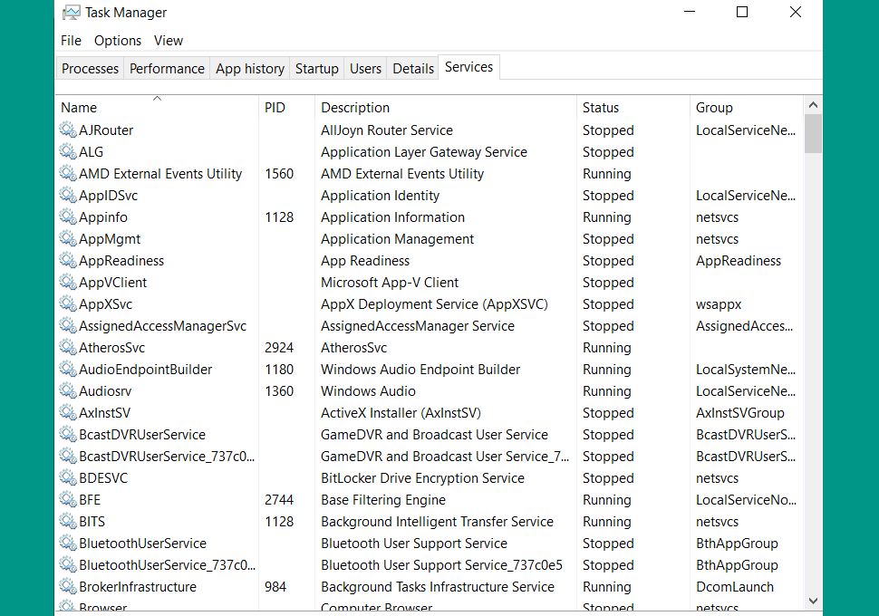Click the BcastDVRUserService gear icon
Image resolution: width=879 pixels, height=616 pixels.
(x=68, y=435)
